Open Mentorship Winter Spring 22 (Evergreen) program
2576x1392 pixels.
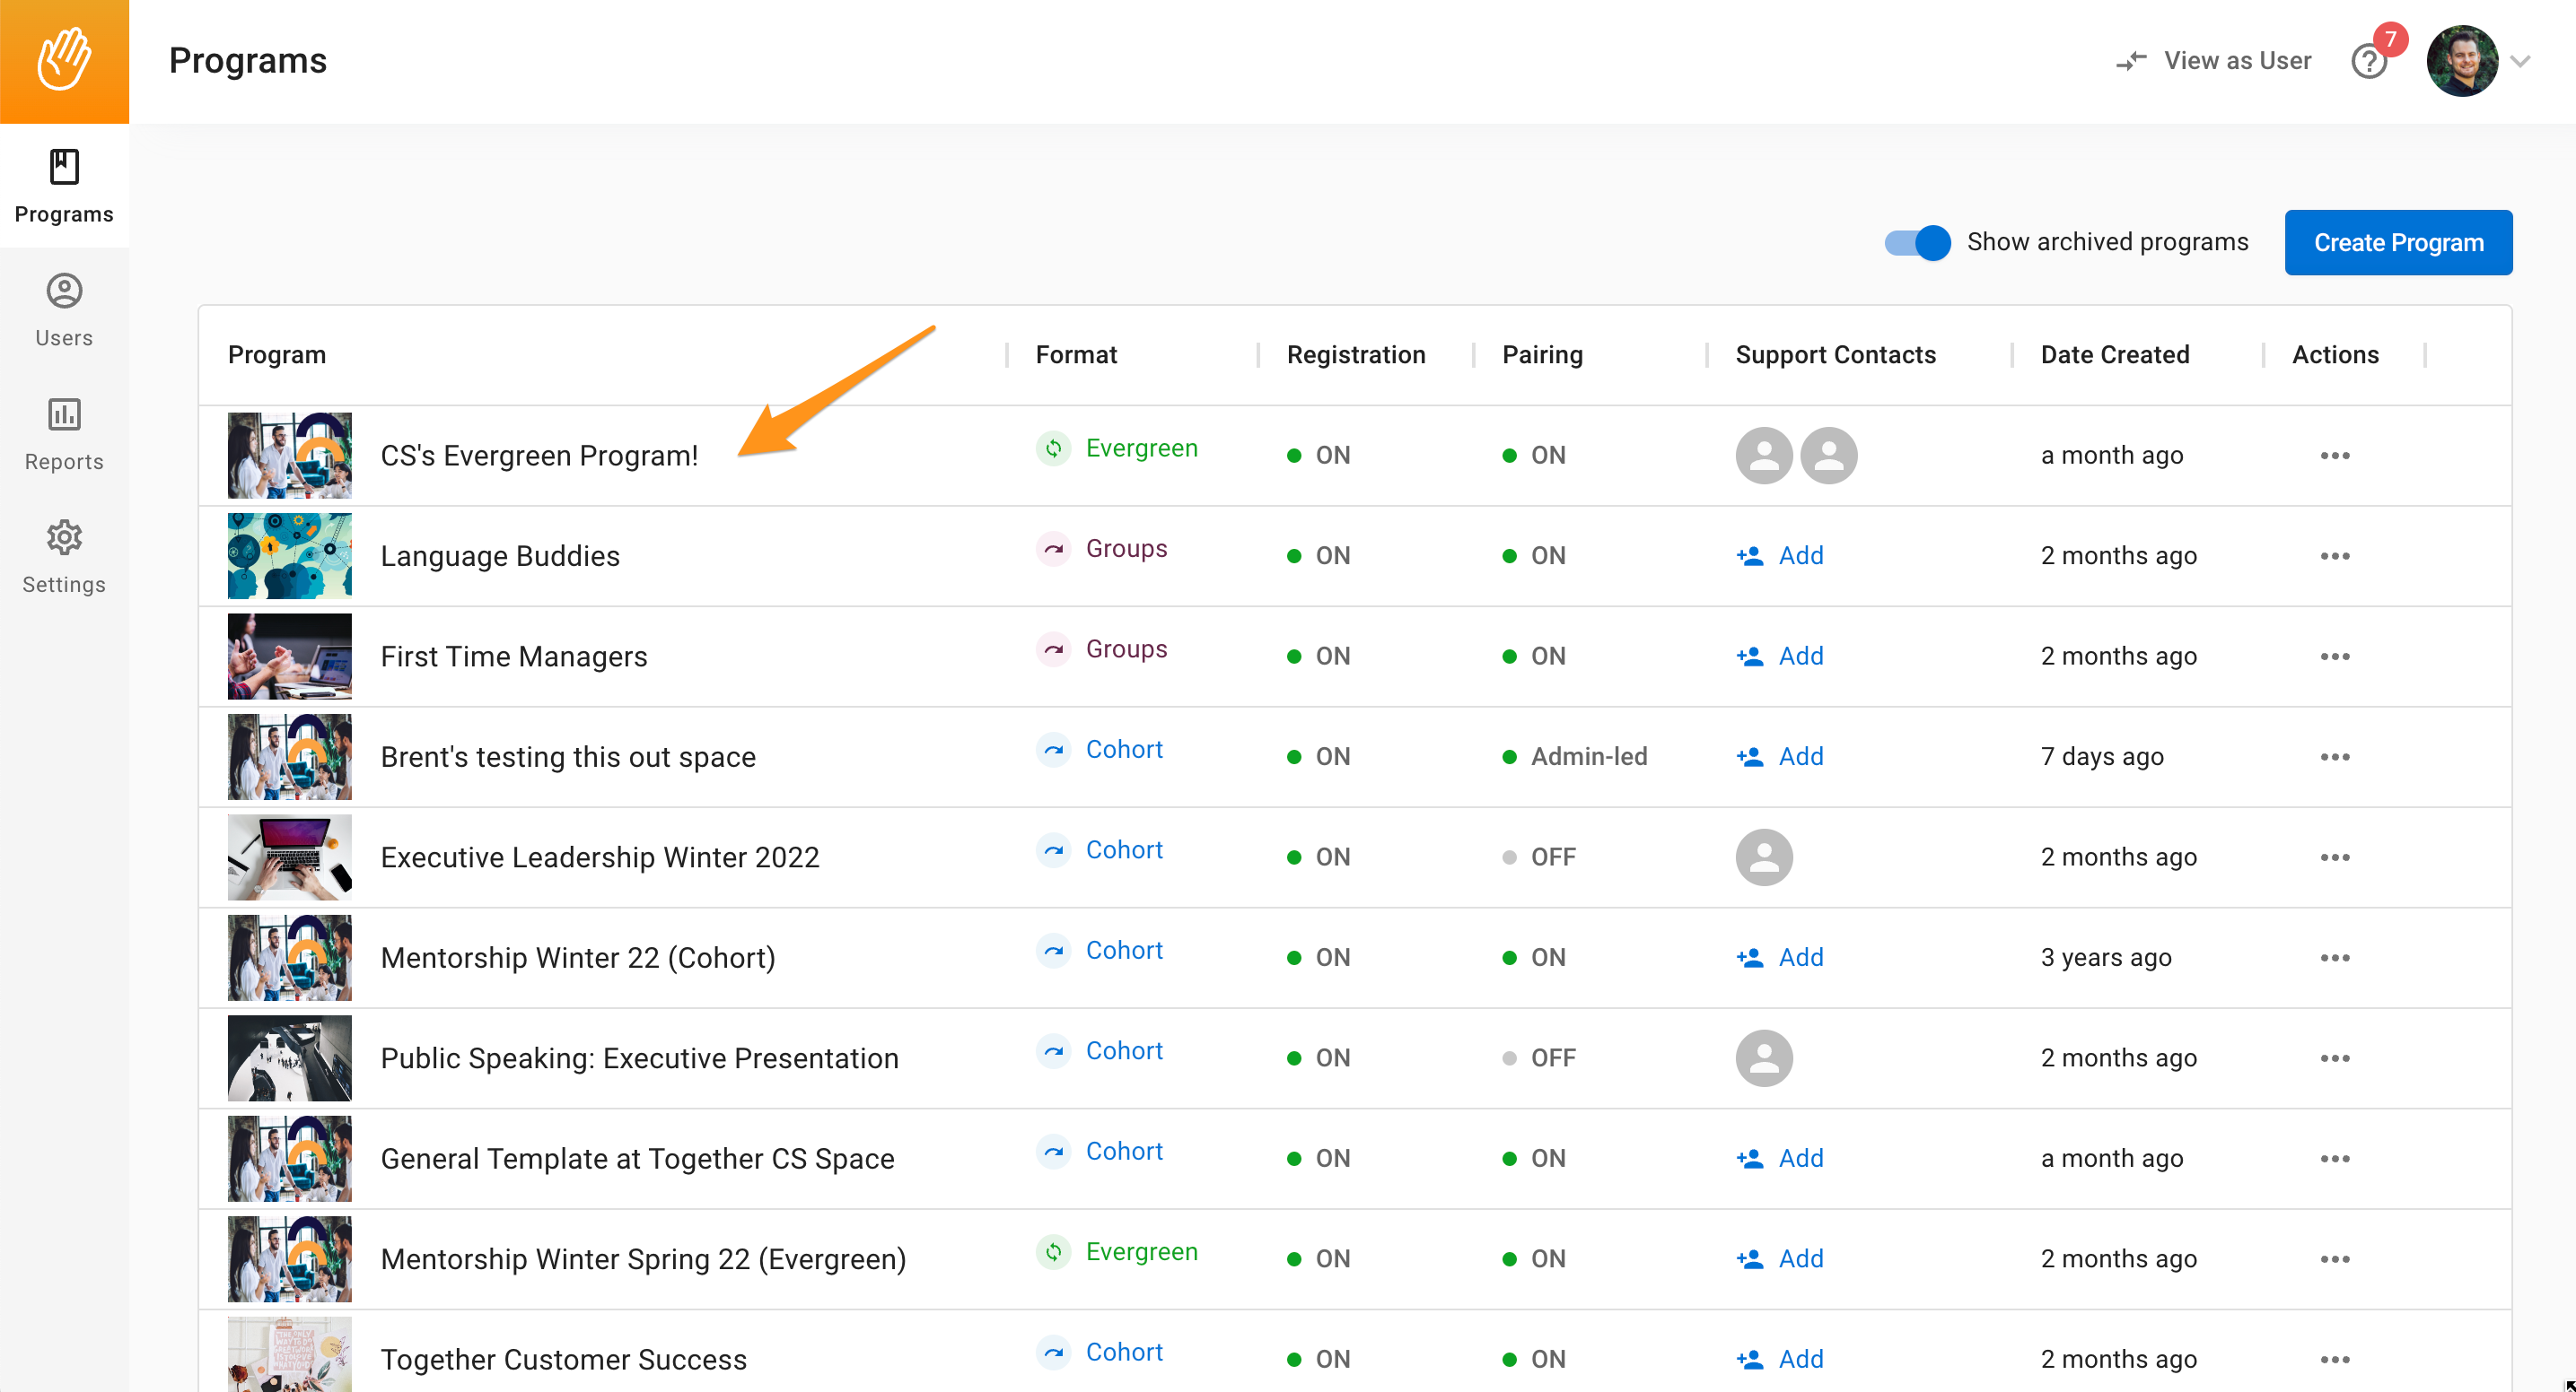click(643, 1259)
